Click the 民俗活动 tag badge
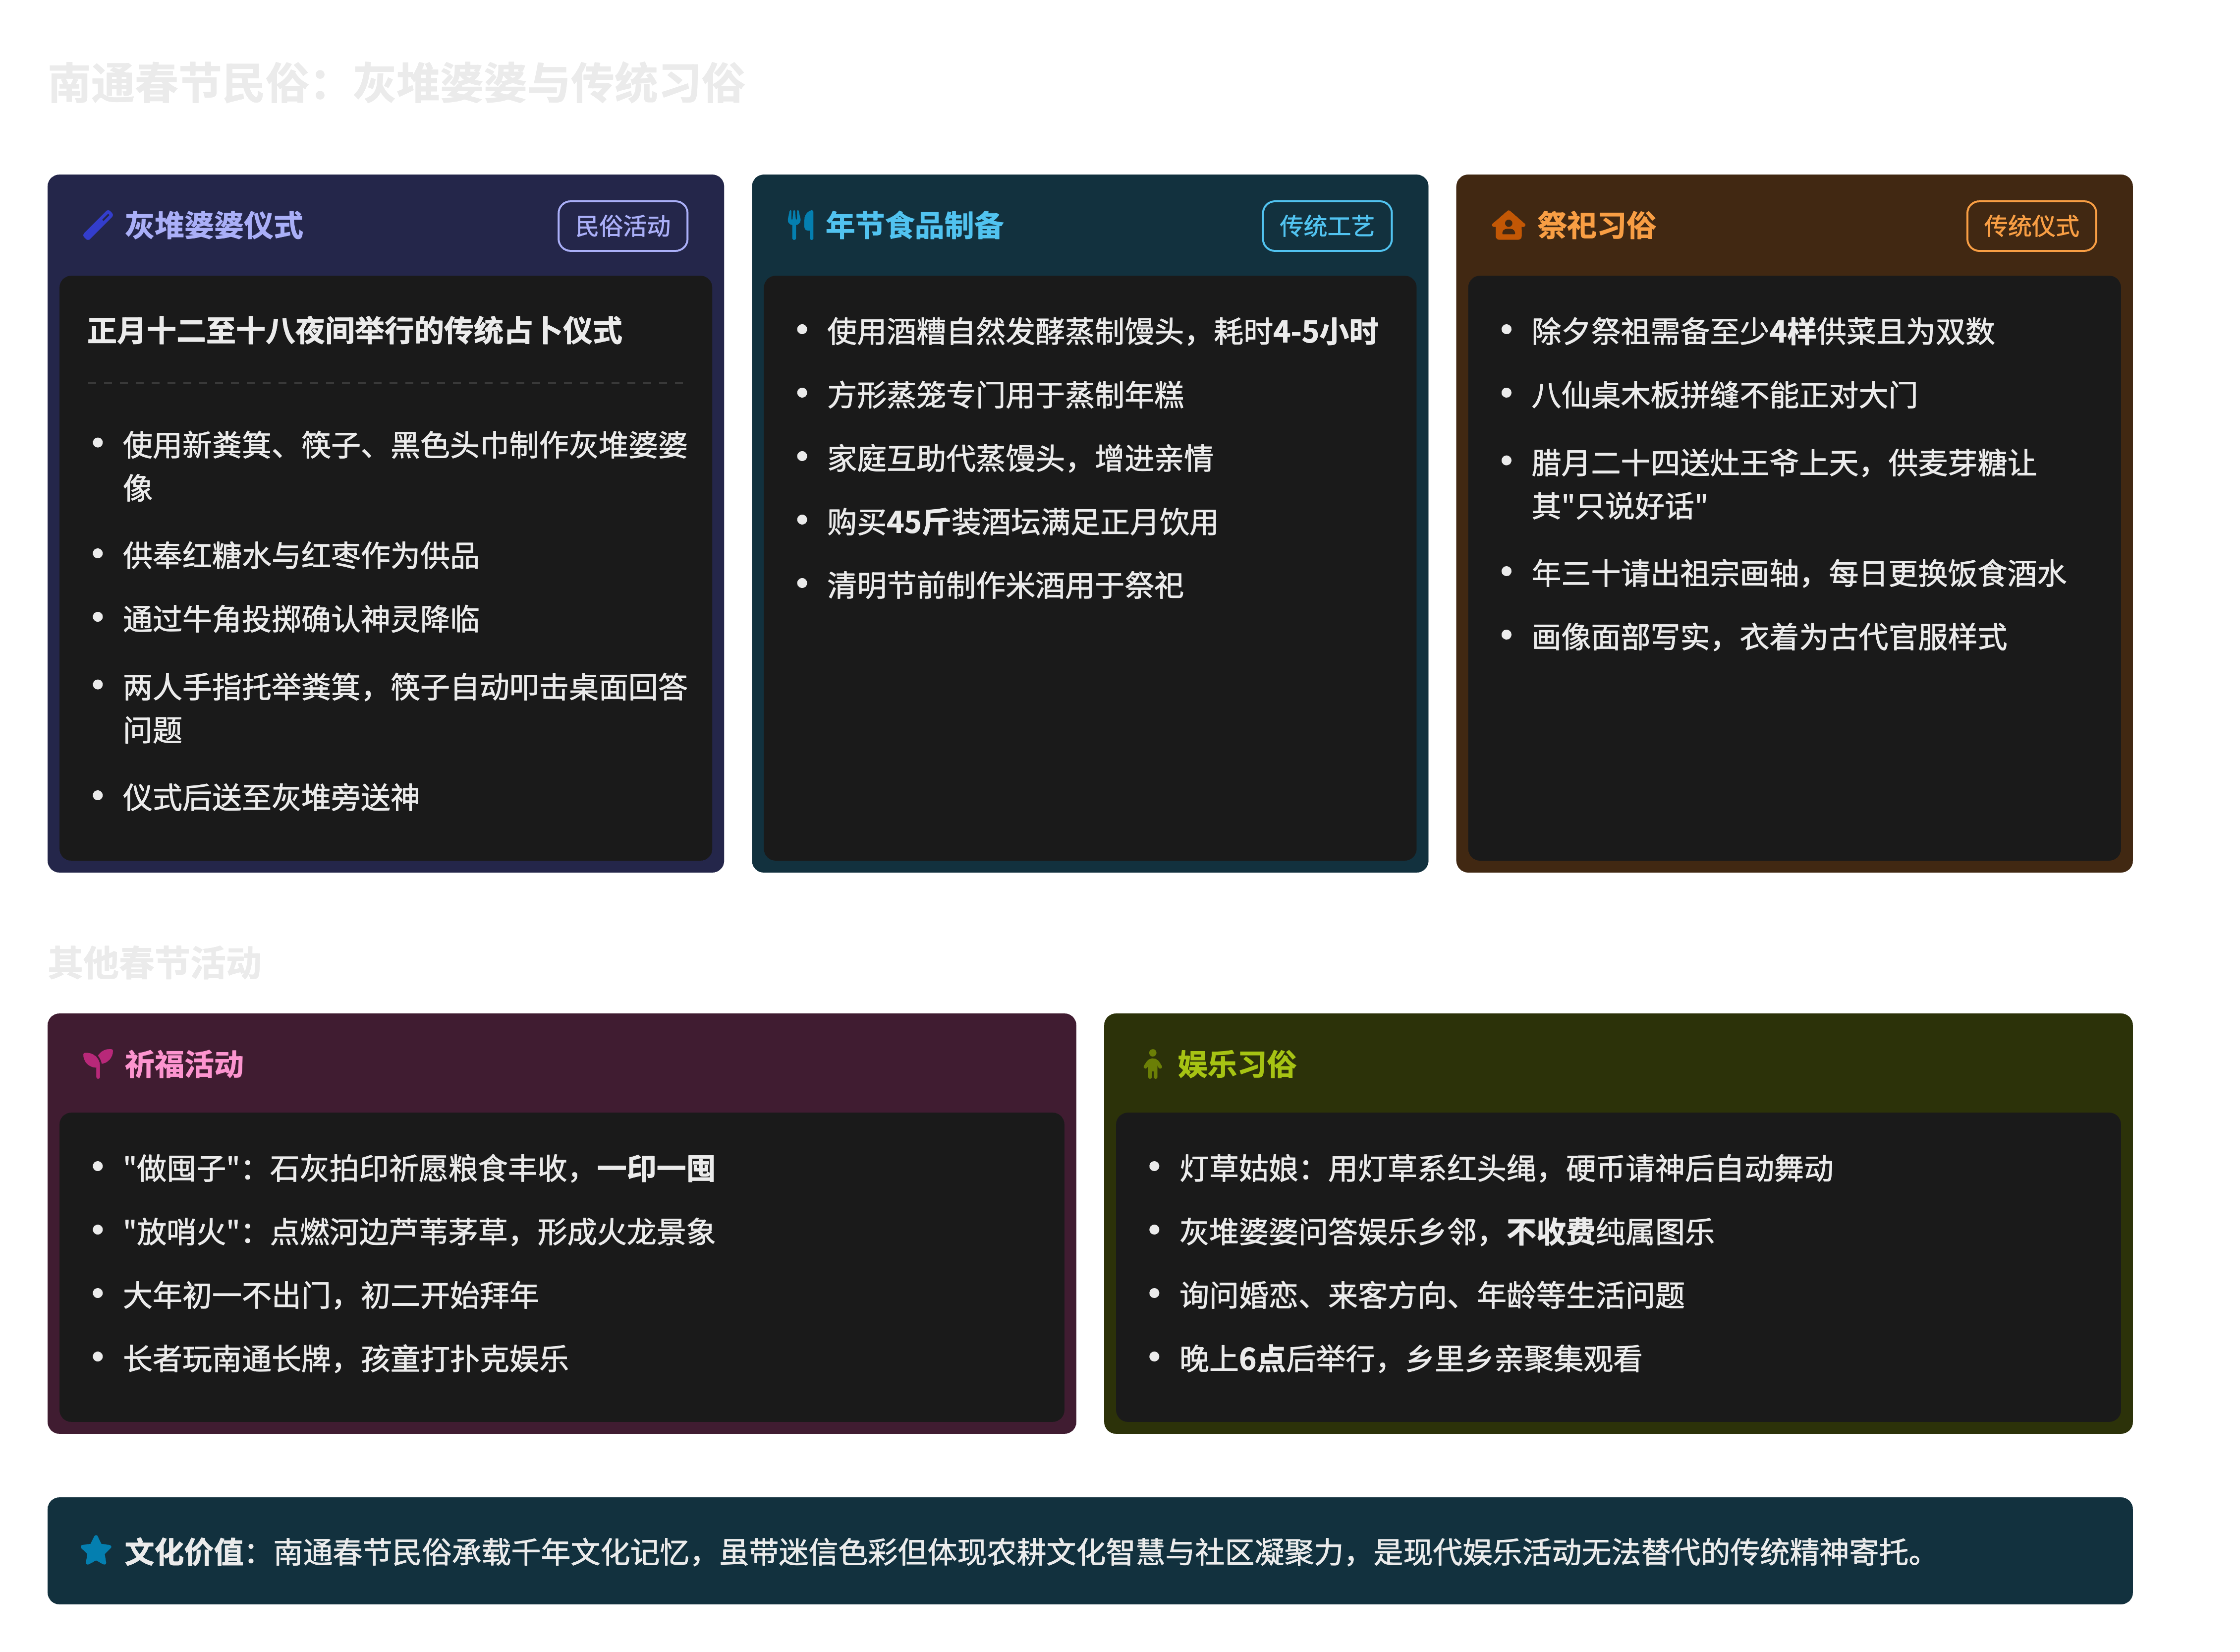The height and width of the screenshot is (1652, 2240). tap(622, 226)
